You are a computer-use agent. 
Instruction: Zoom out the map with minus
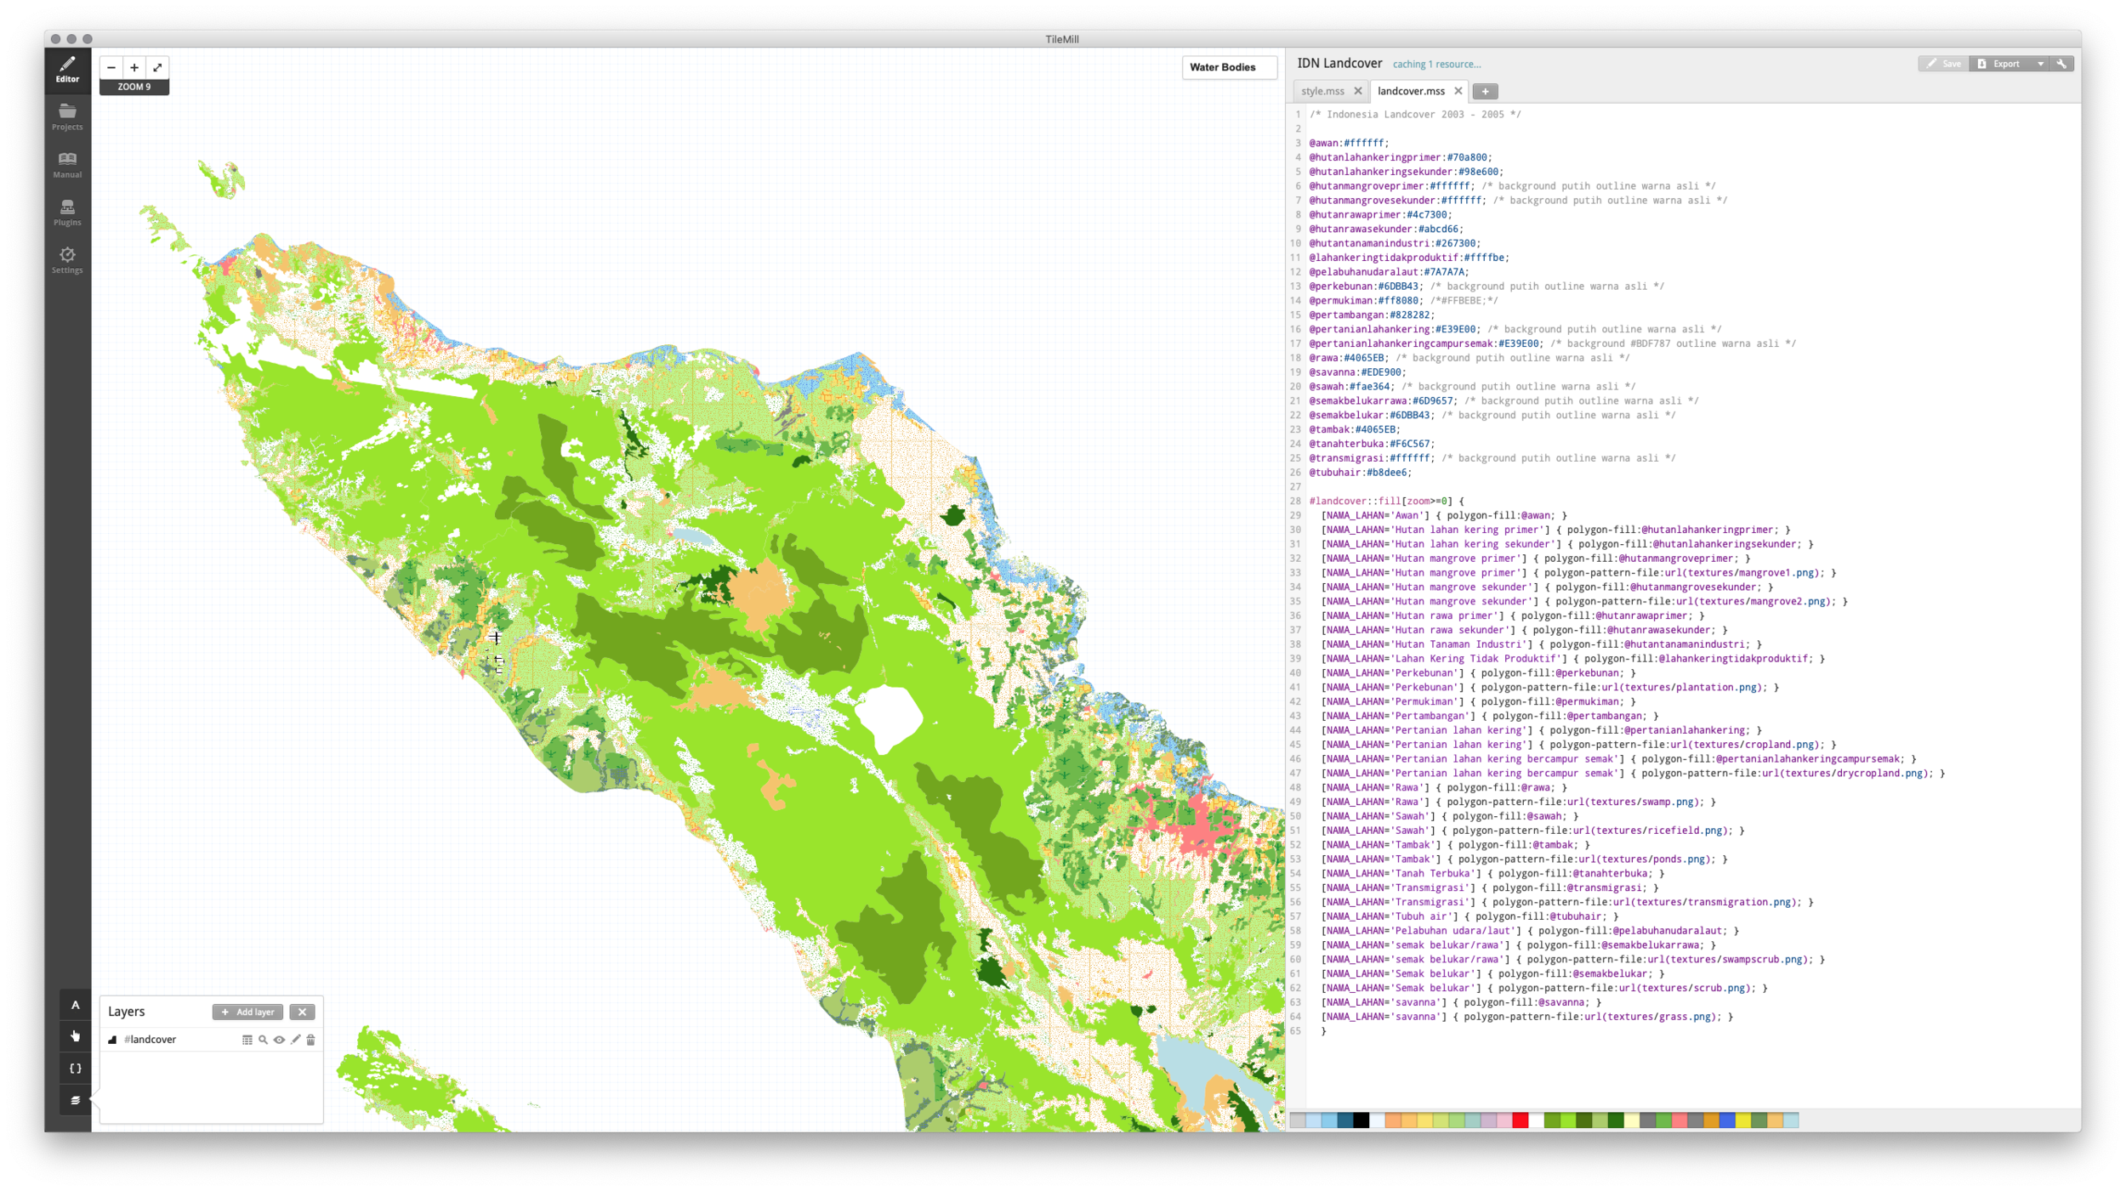pyautogui.click(x=111, y=67)
